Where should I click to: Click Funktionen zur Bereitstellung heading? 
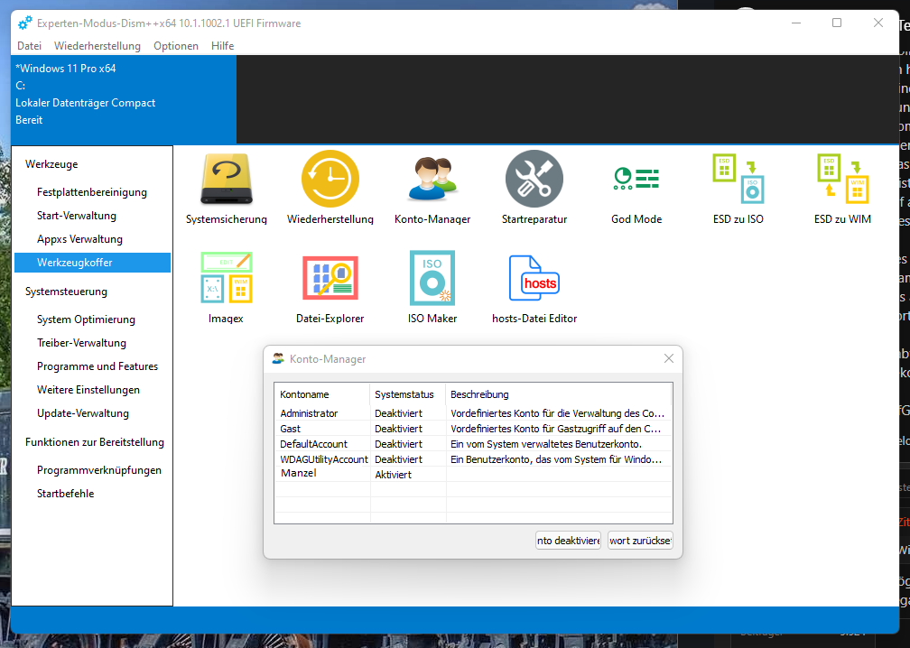click(x=95, y=442)
